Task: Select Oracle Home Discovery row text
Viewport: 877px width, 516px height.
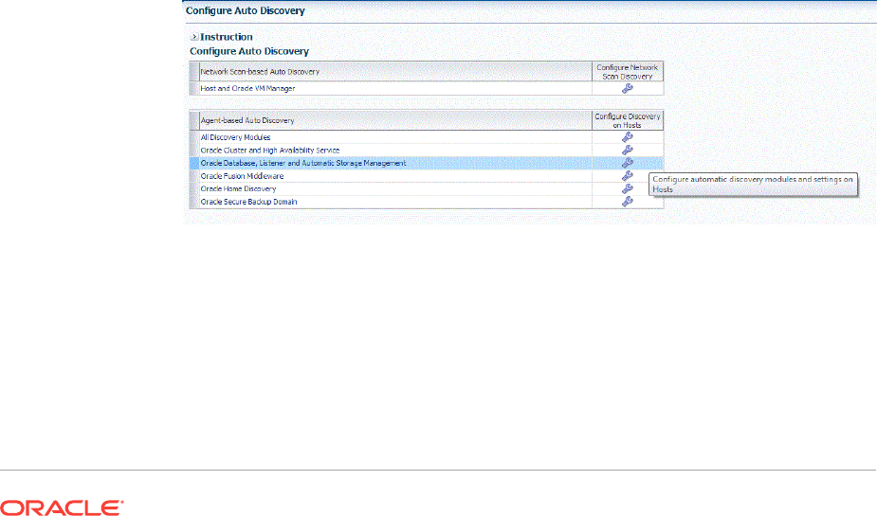Action: (x=238, y=188)
